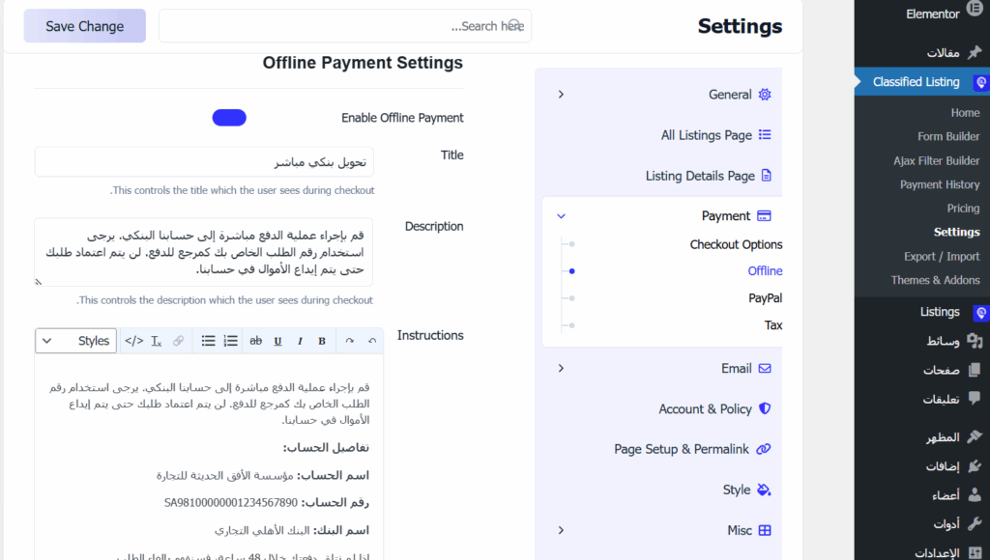Click the remove formatting icon
The width and height of the screenshot is (990, 560).
coord(157,341)
